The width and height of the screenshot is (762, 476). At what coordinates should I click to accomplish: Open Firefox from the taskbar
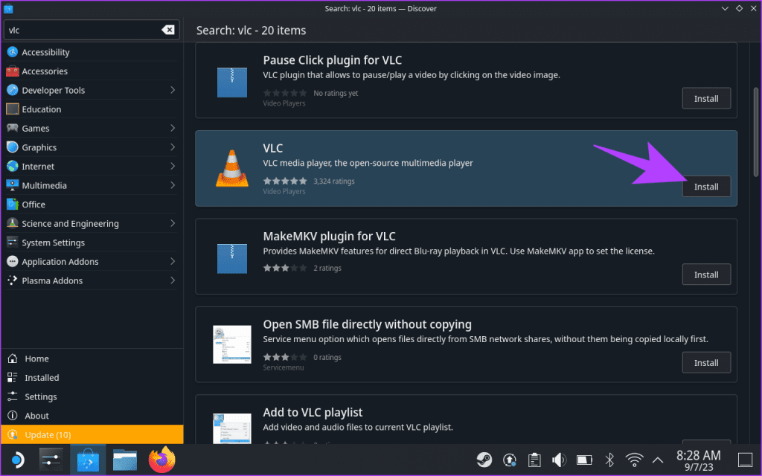tap(161, 460)
